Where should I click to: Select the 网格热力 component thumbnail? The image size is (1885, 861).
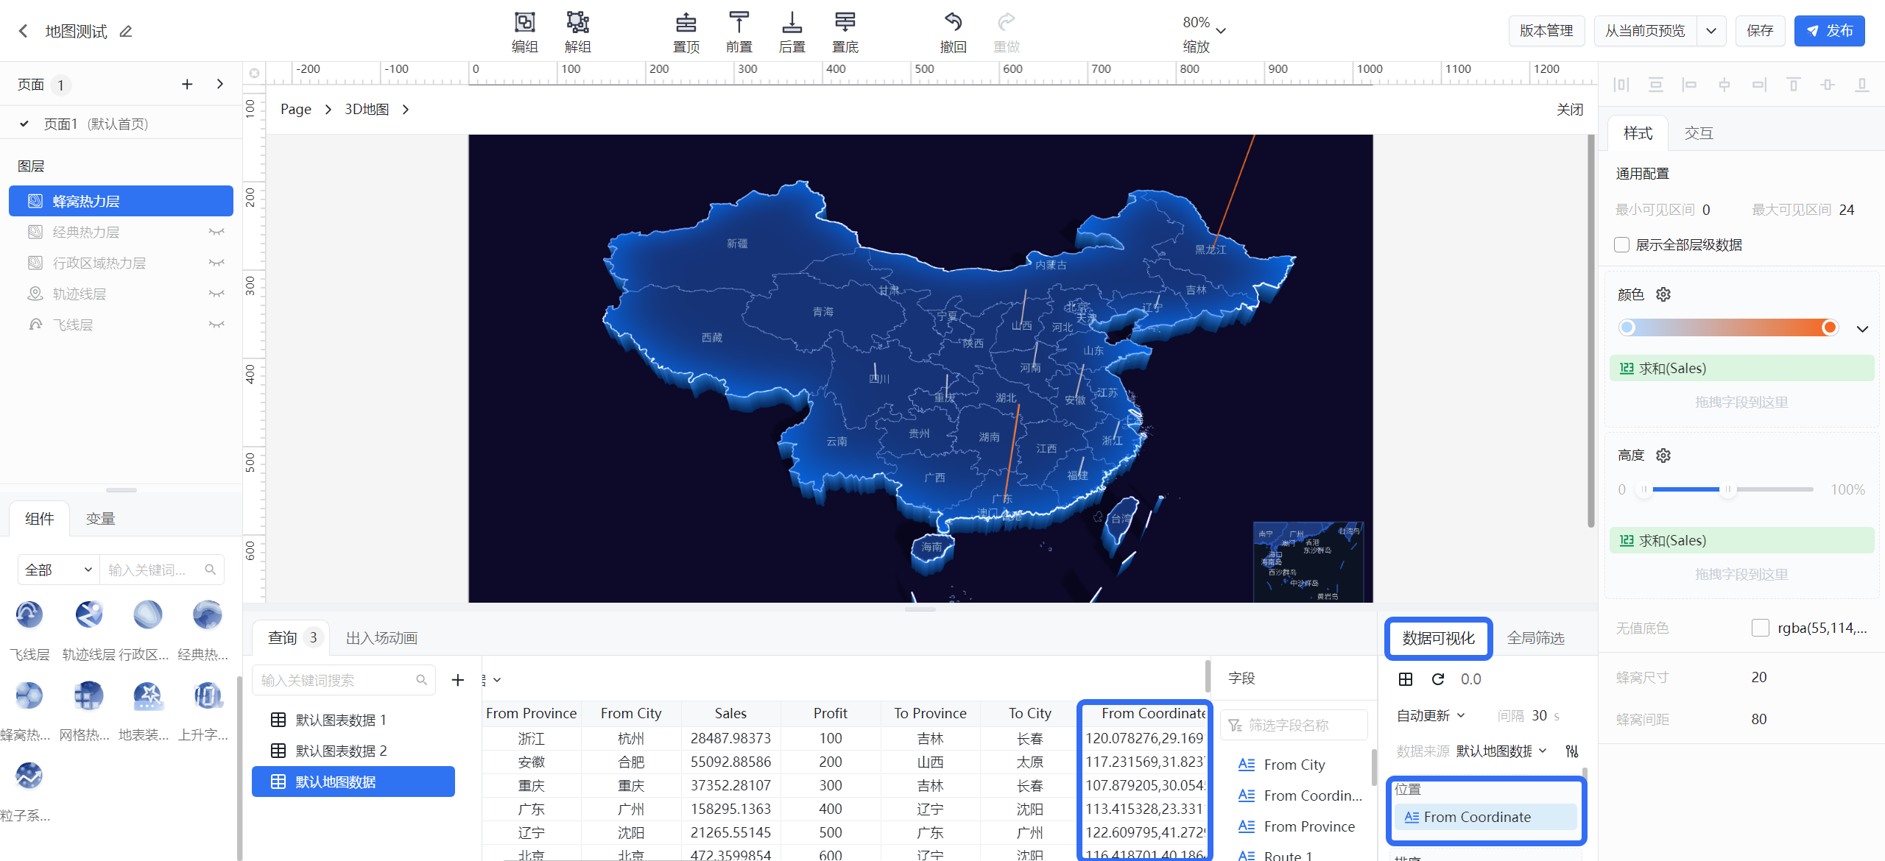[88, 695]
